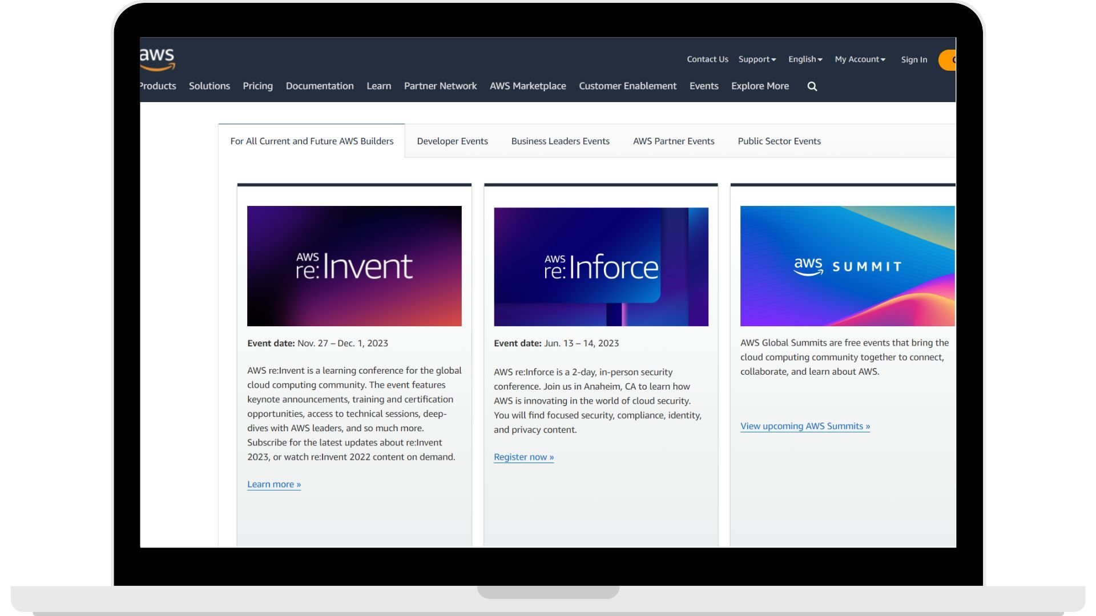Expand the Support dropdown
This screenshot has height=616, width=1096.
(x=756, y=59)
